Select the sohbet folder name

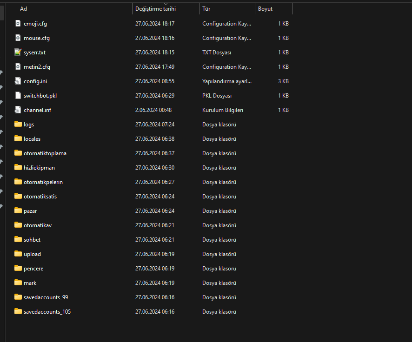(32, 240)
